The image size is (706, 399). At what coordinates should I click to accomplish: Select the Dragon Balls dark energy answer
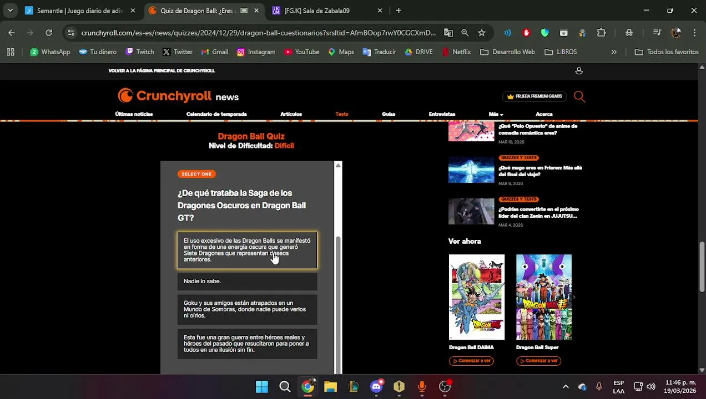[247, 250]
